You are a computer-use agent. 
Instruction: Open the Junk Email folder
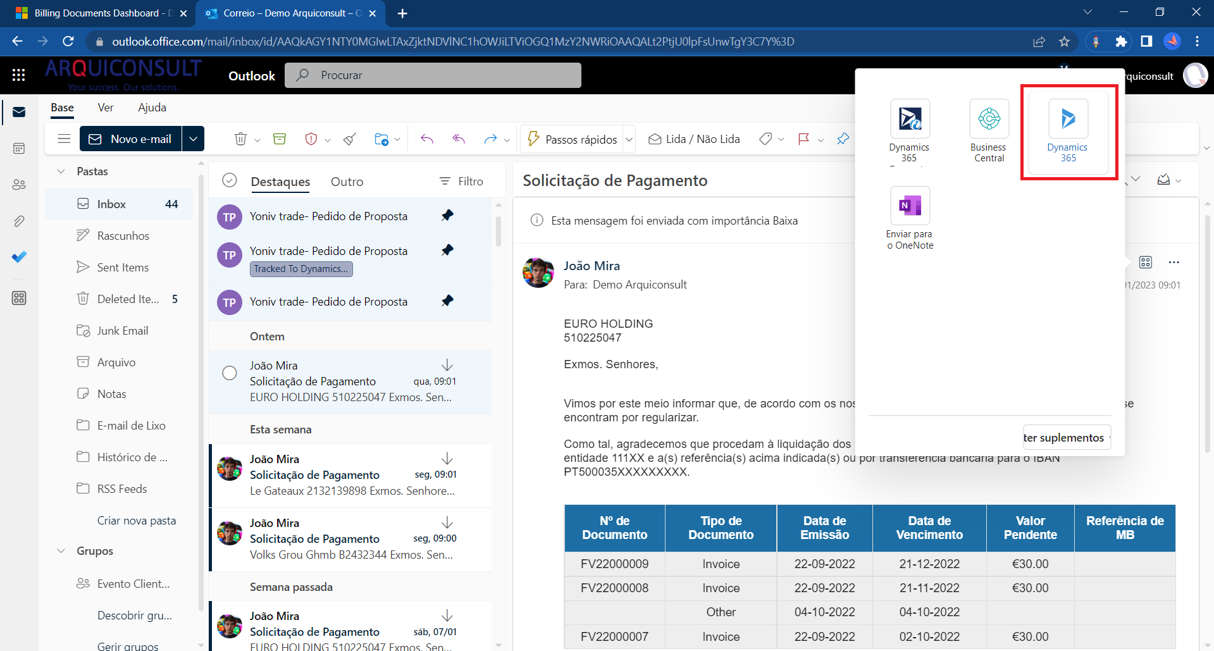pyautogui.click(x=119, y=330)
